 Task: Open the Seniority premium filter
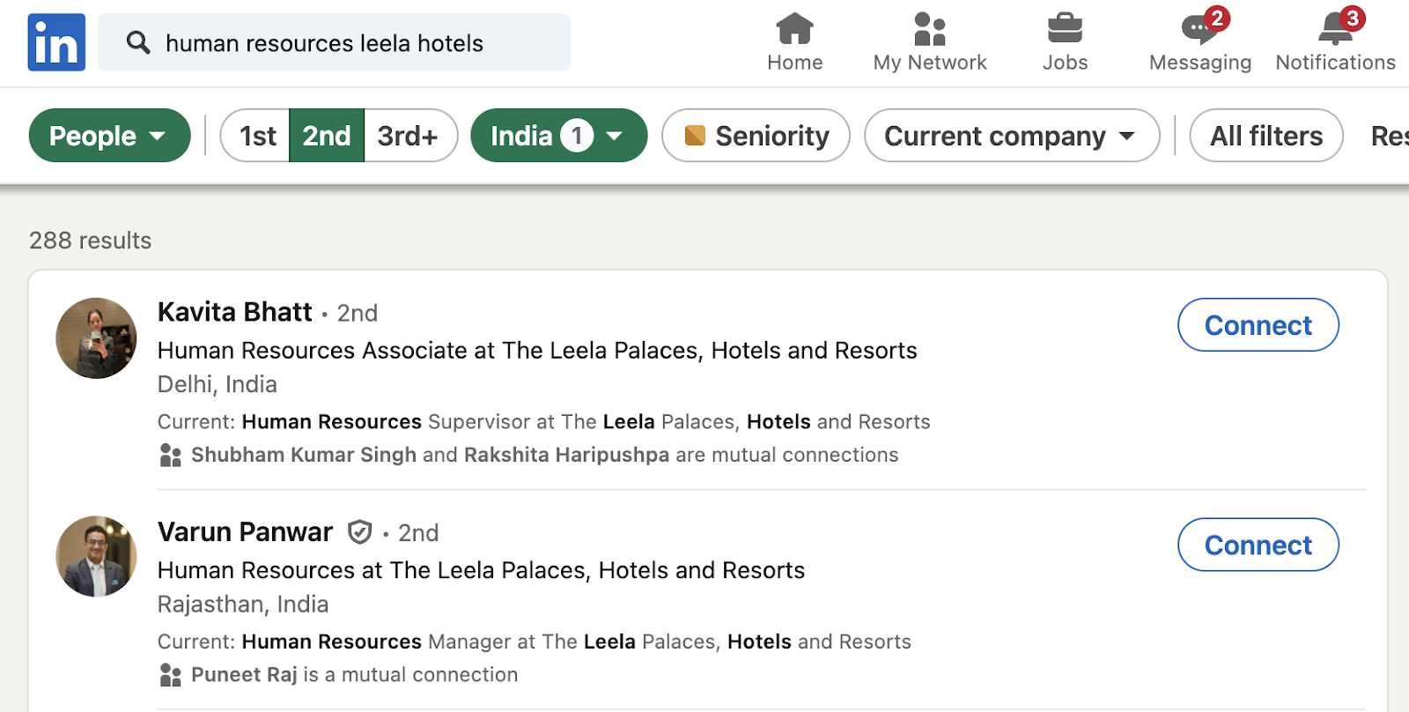coord(756,136)
